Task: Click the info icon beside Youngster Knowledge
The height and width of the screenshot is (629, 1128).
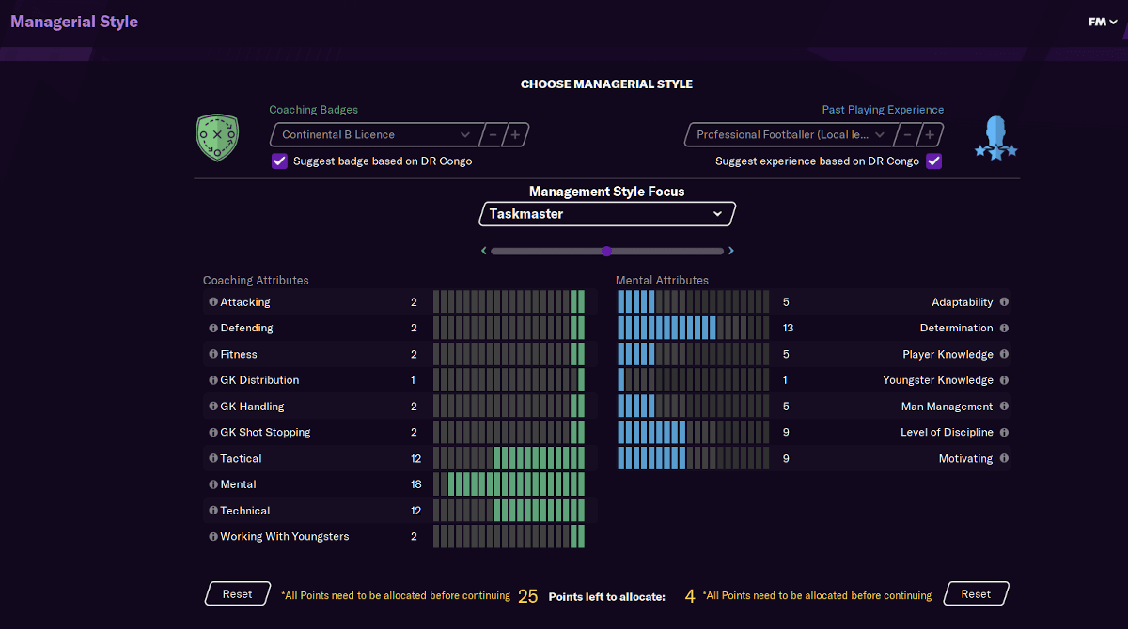Action: tap(1004, 380)
